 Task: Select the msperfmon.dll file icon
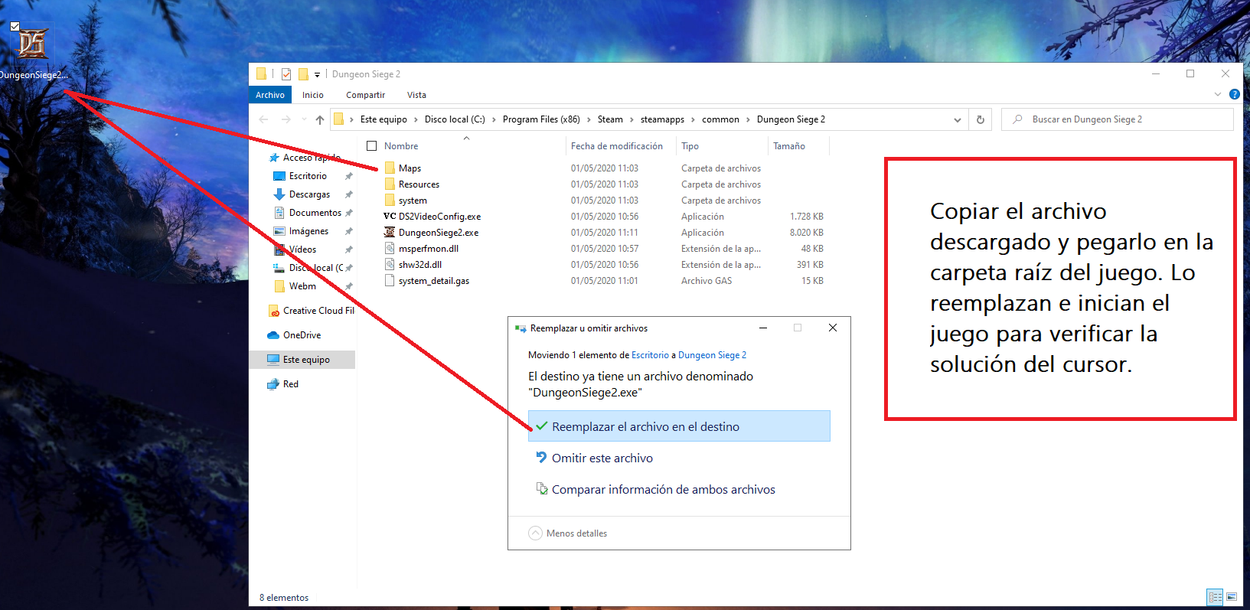(390, 248)
